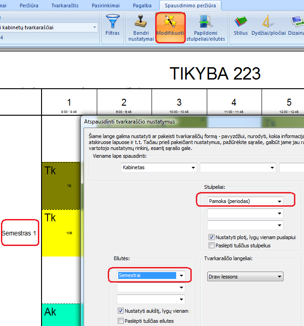Check Paslėpti tuščias eilutes option
Image resolution: width=304 pixels, height=326 pixels.
click(x=121, y=321)
